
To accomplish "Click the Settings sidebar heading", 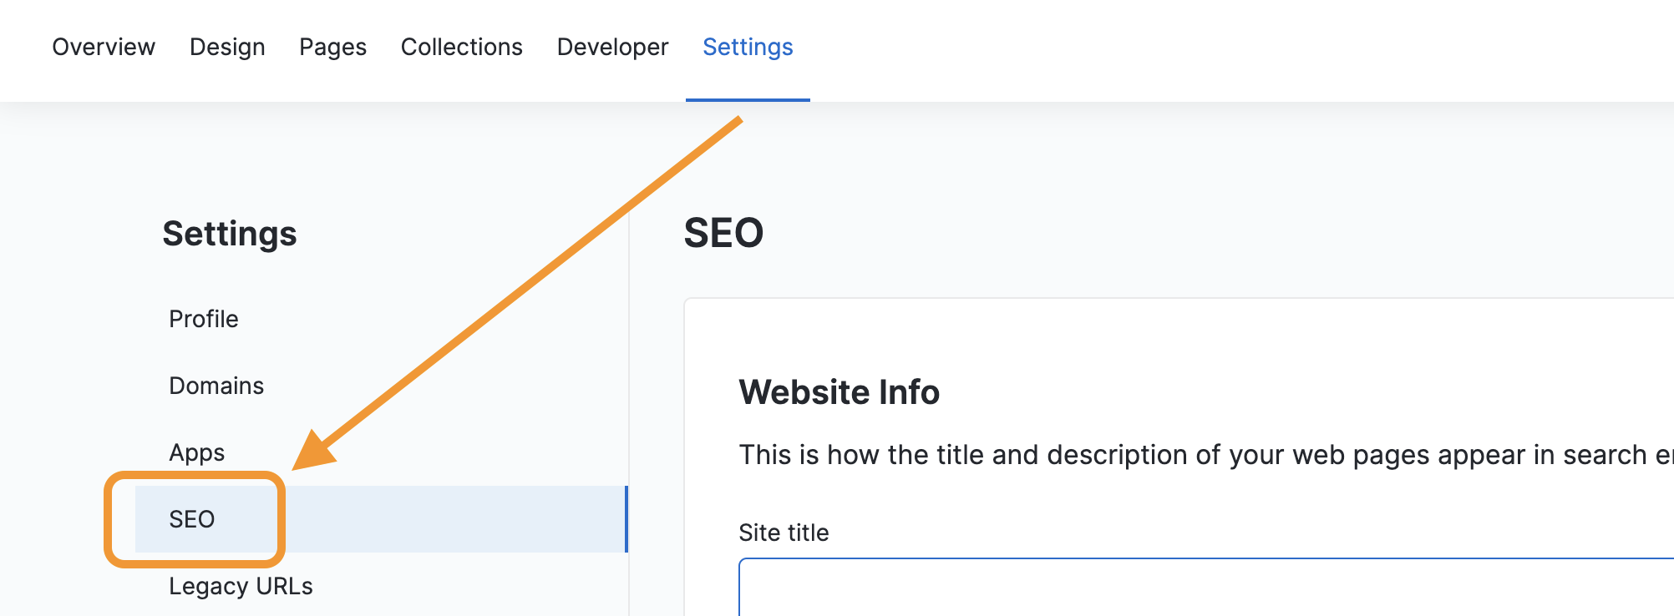I will coord(230,234).
